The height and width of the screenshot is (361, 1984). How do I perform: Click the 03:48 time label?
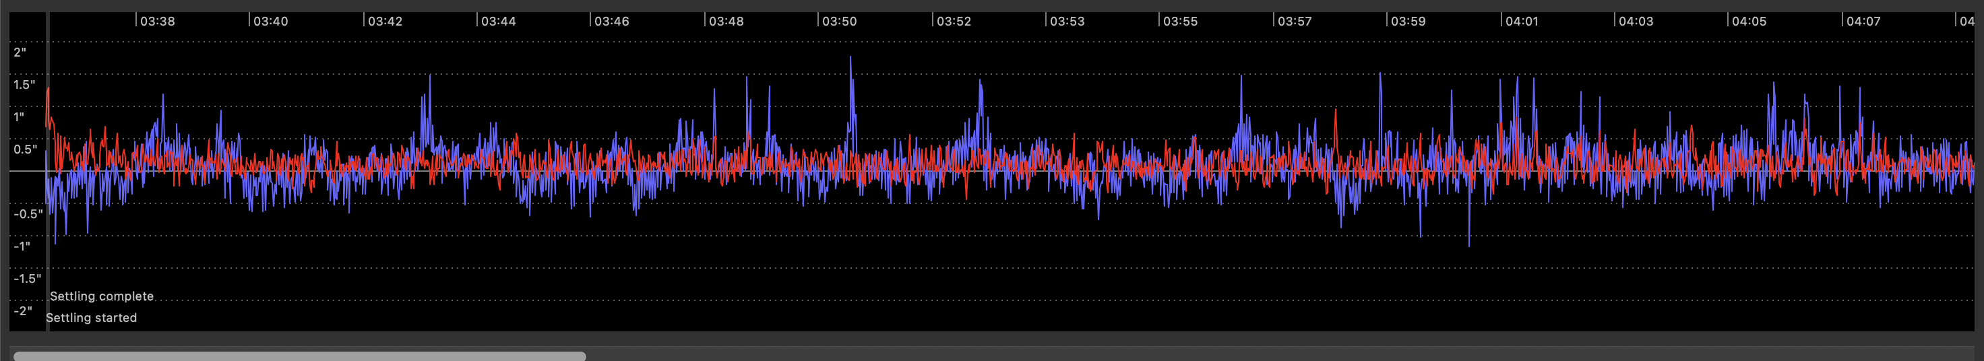pos(726,22)
